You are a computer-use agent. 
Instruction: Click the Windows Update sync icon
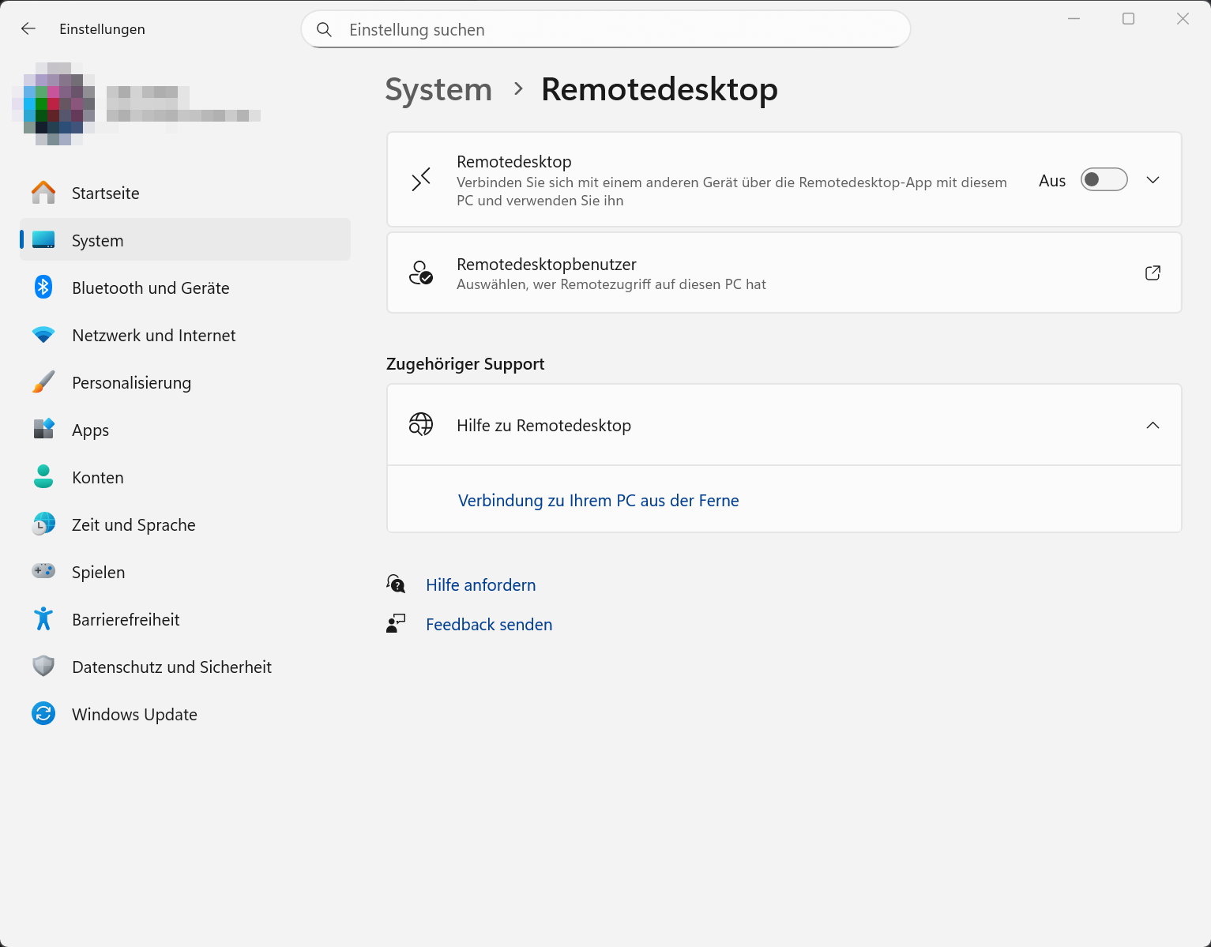pyautogui.click(x=43, y=714)
